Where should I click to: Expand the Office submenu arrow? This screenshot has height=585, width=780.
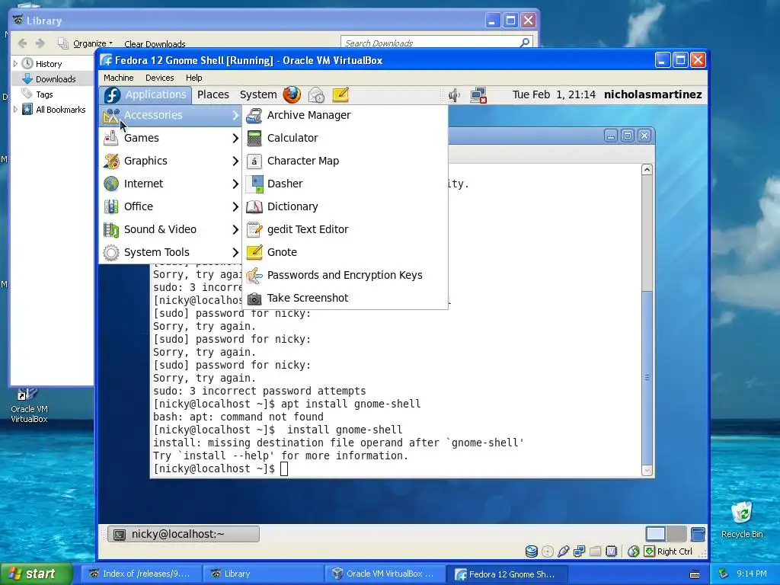pos(235,206)
